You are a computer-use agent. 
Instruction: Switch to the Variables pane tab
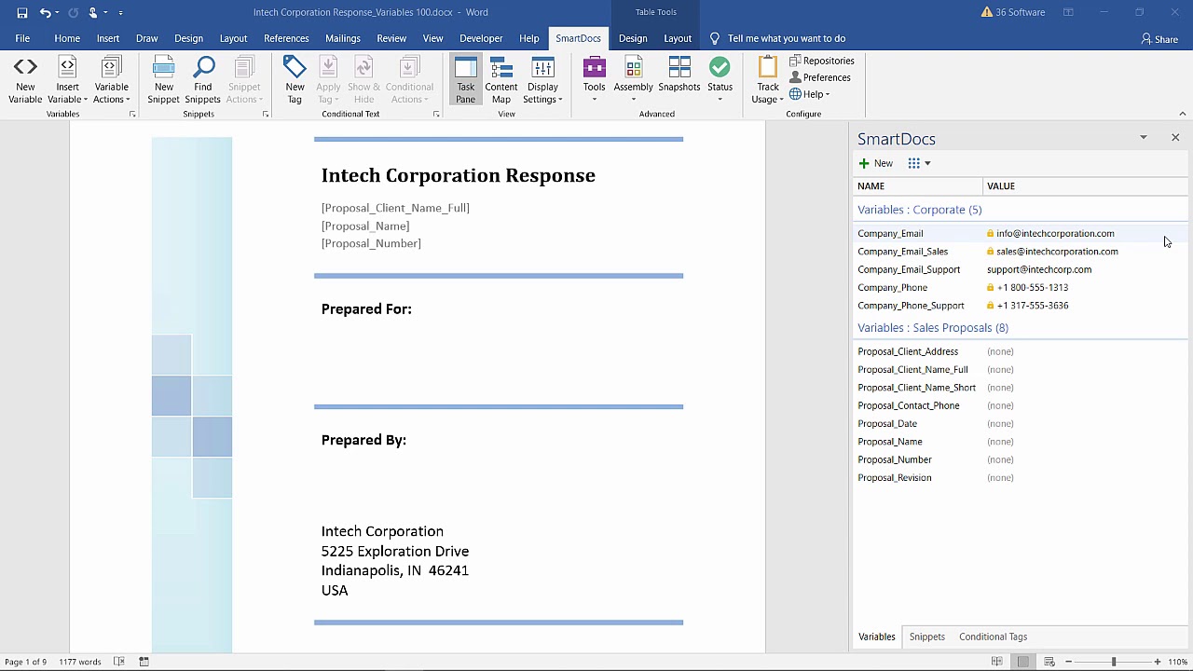click(876, 637)
